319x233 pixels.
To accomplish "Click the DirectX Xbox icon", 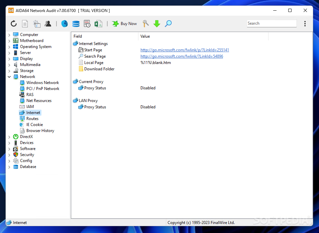I will pos(16,137).
